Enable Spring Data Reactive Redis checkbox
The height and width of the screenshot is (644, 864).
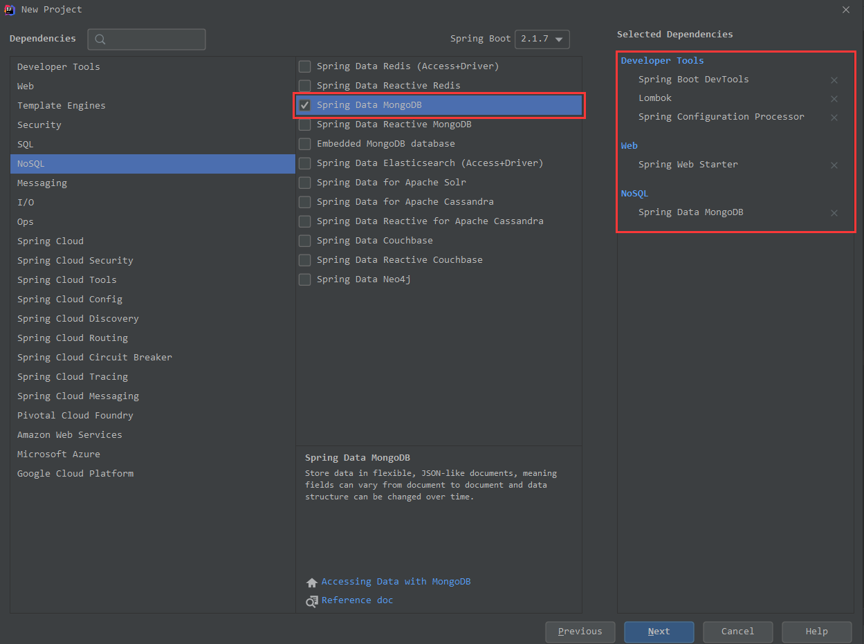point(304,86)
